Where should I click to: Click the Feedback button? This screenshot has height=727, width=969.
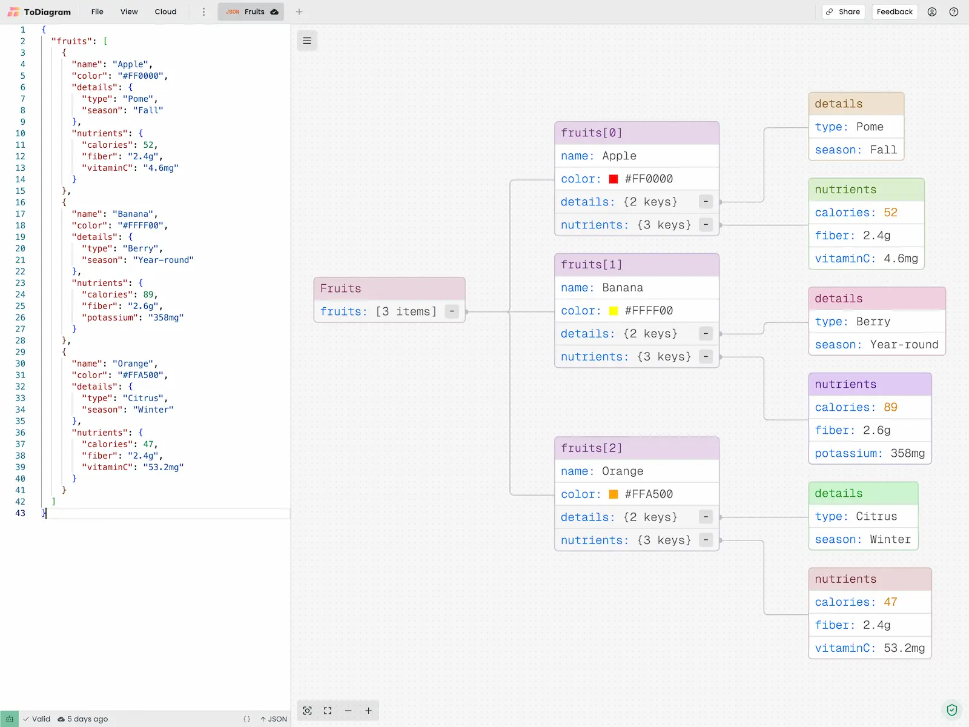click(895, 12)
